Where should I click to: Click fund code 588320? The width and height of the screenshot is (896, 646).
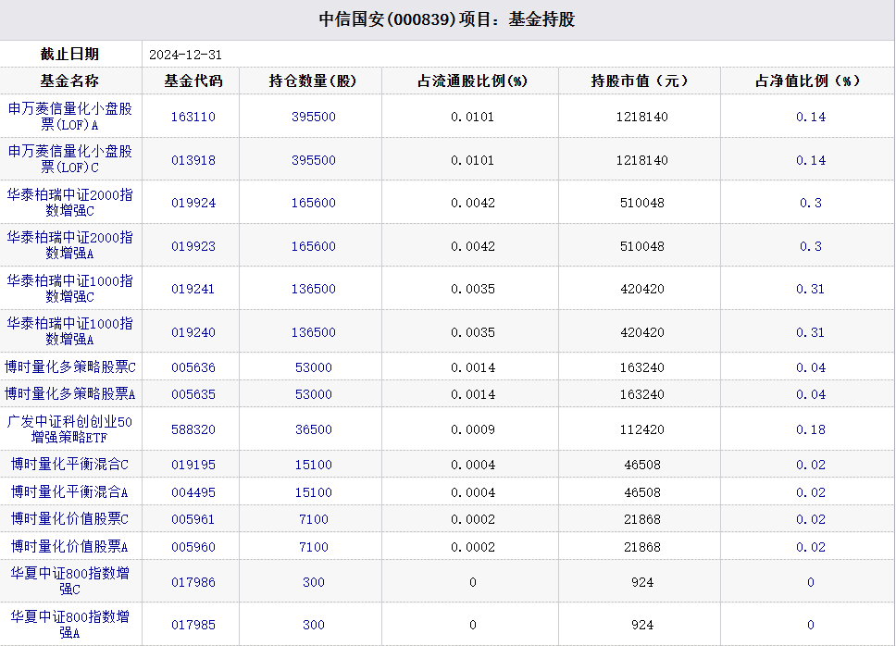click(193, 429)
